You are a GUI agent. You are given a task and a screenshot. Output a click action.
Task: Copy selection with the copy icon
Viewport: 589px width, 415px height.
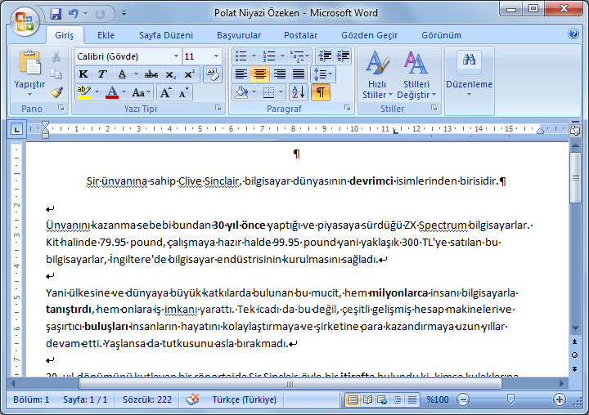[56, 74]
